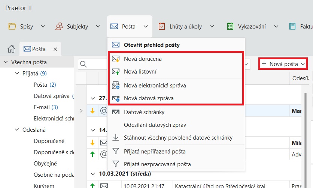Click the Vykazování grid icon
The height and width of the screenshot is (188, 313).
pos(230,26)
